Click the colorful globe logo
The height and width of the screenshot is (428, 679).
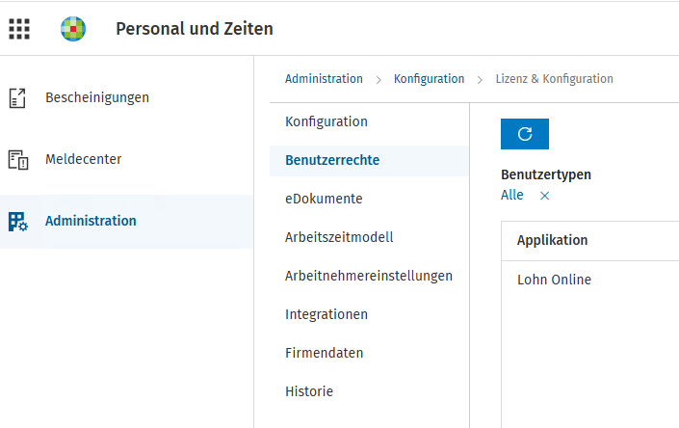[73, 29]
